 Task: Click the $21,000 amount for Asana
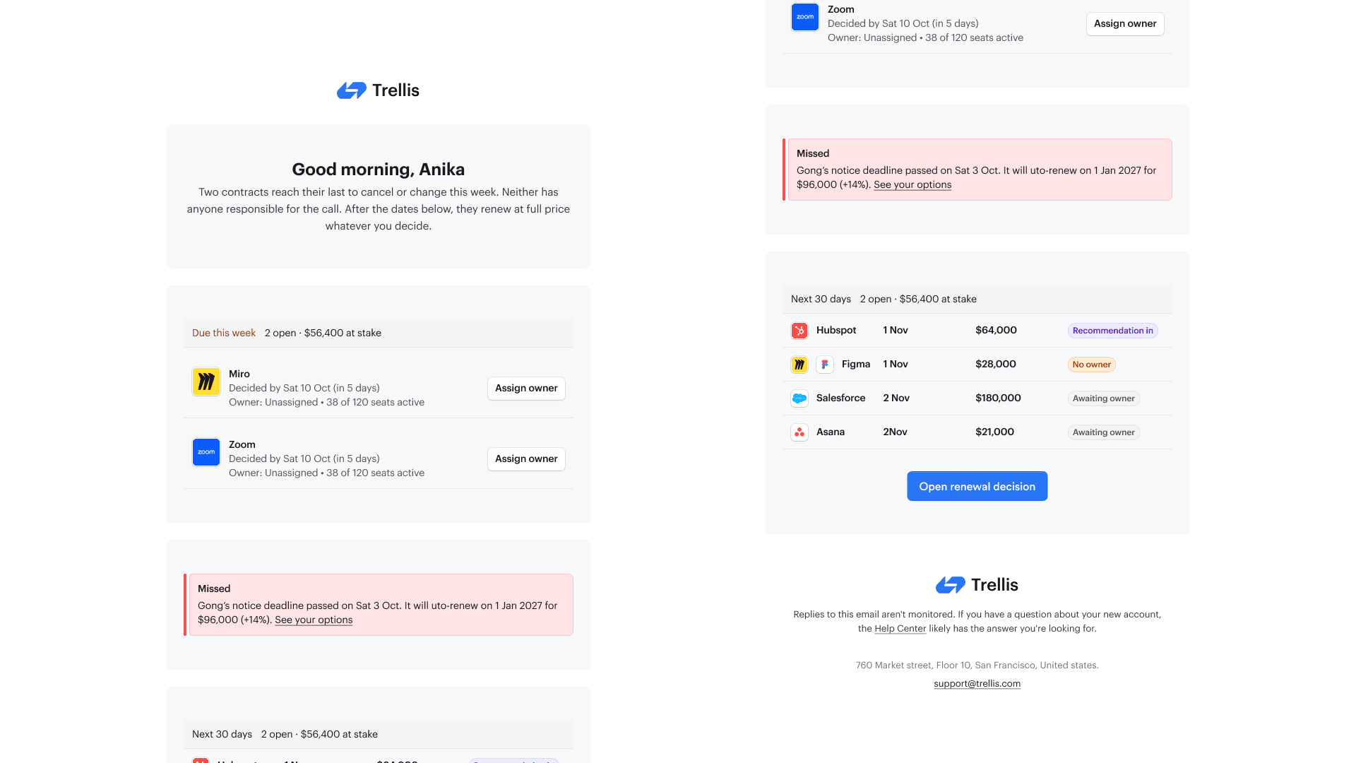click(x=994, y=432)
